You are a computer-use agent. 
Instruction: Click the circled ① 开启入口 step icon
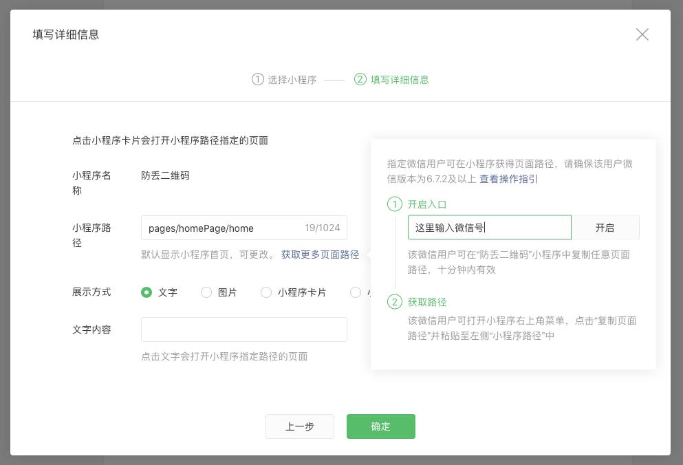394,204
